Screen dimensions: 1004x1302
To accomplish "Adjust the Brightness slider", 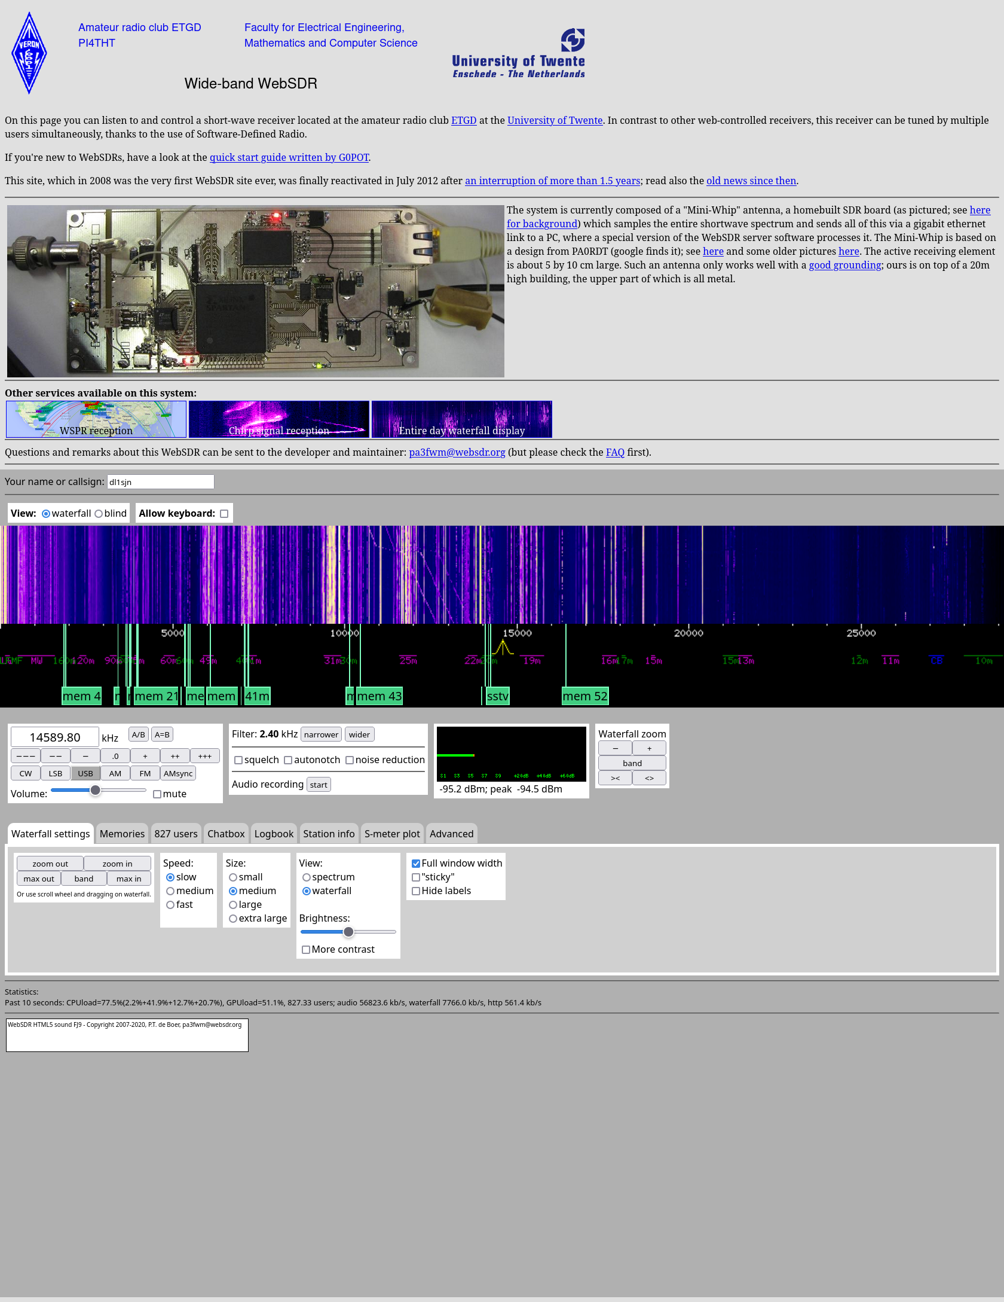I will click(x=348, y=932).
